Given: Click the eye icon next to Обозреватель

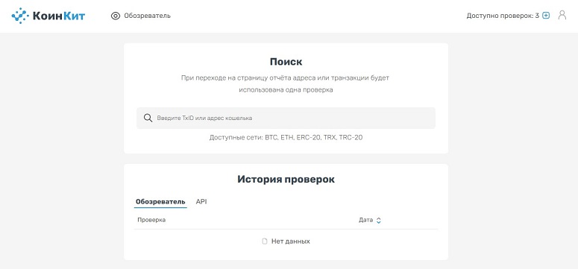Looking at the screenshot, I should (116, 16).
